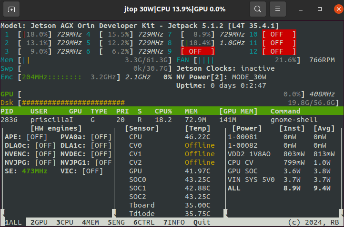Viewport: 344px width, 227px height.
Task: Select the USER column header
Action: coord(39,111)
